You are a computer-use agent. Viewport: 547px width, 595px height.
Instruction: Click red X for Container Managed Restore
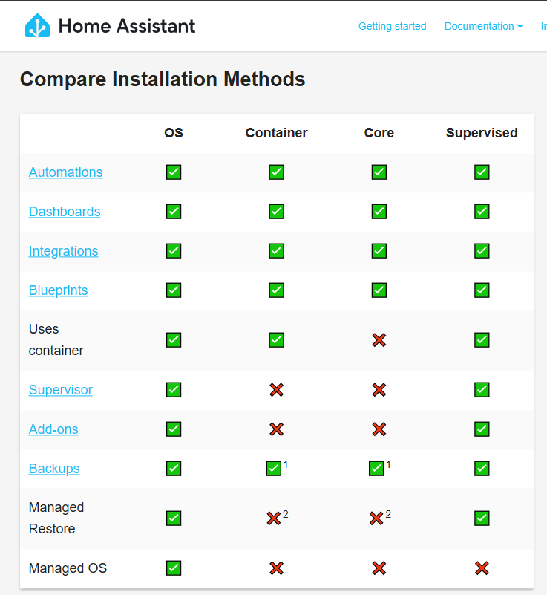(274, 518)
